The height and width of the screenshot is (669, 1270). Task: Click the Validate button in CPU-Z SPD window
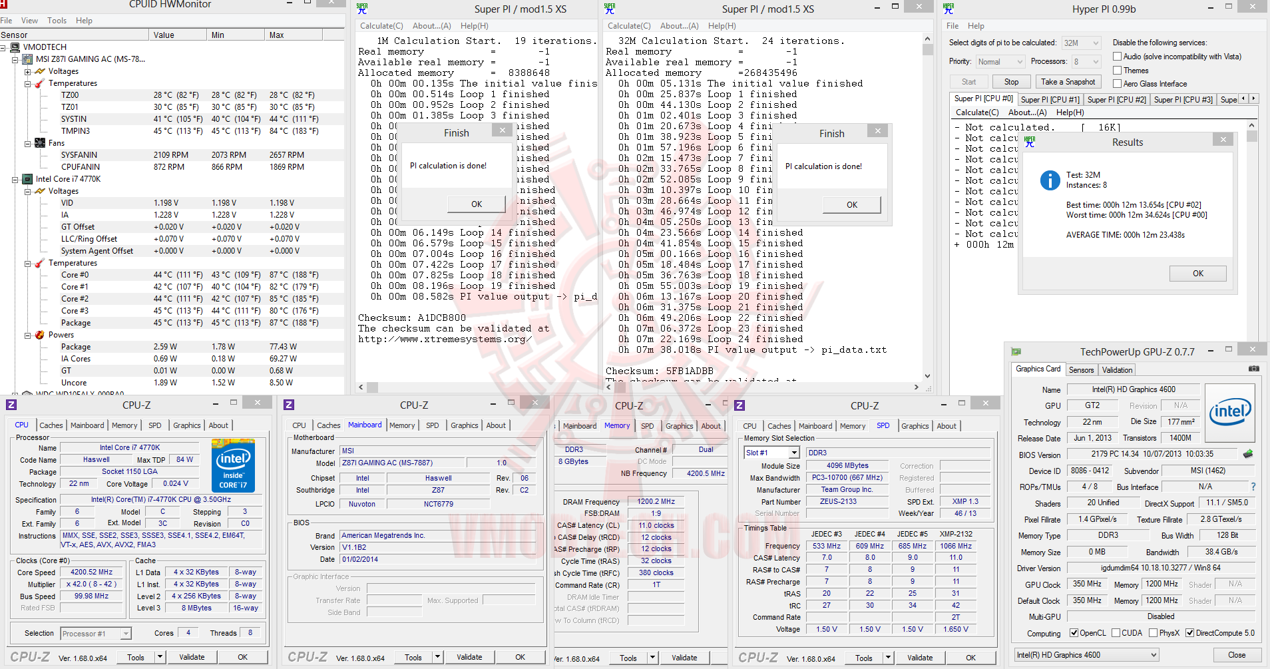point(920,658)
